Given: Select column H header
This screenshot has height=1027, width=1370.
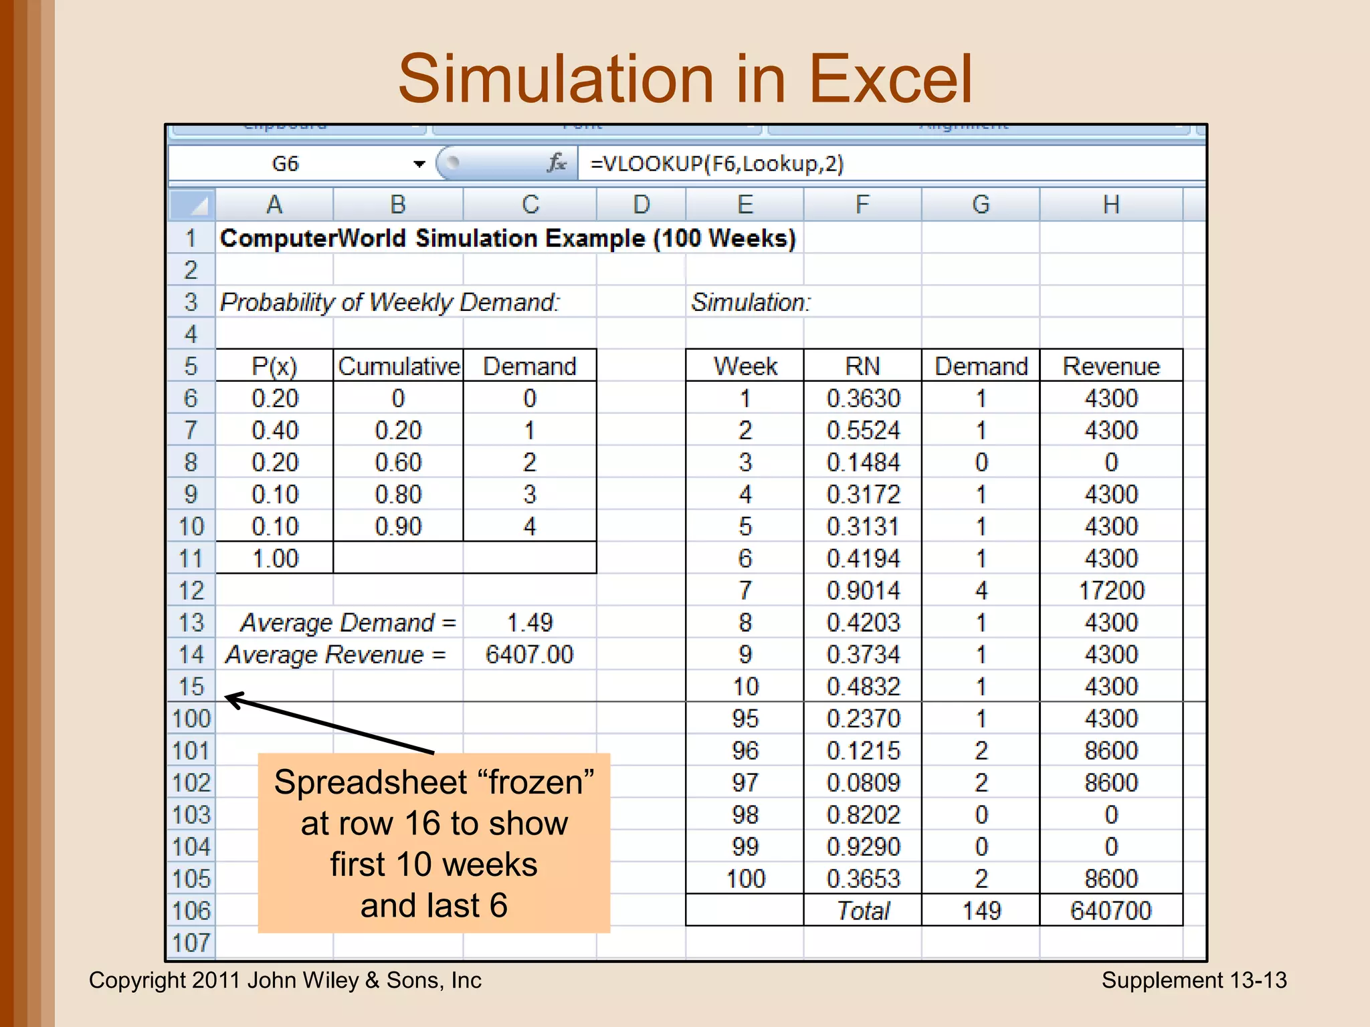Looking at the screenshot, I should [x=1111, y=205].
